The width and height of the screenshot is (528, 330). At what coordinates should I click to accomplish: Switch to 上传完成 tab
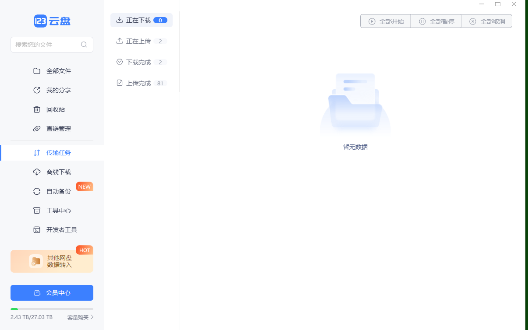(x=142, y=83)
